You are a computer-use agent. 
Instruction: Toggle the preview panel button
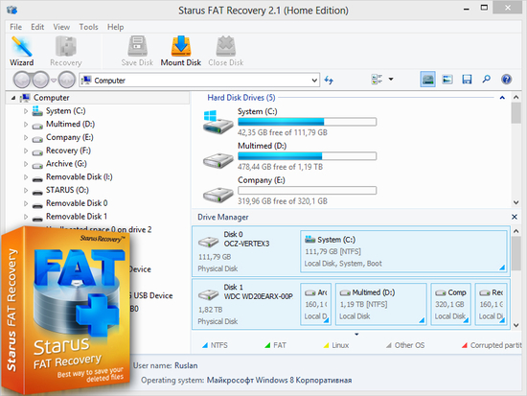447,80
